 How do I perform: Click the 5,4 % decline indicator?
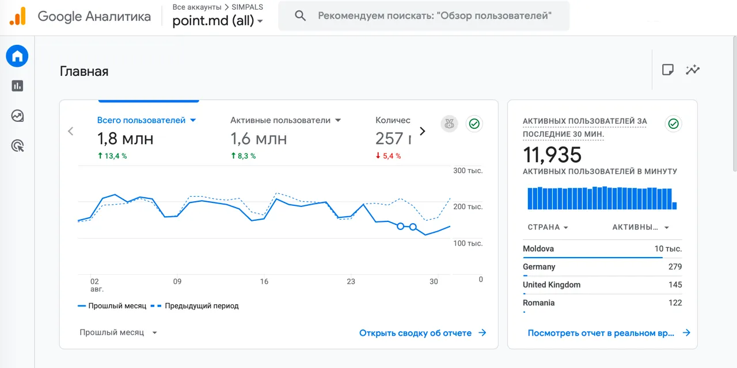tap(388, 156)
